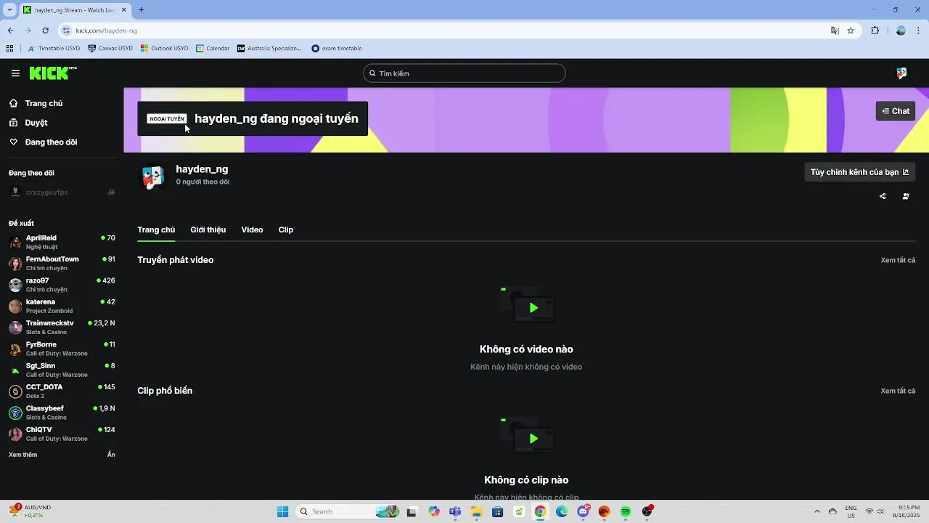
Task: Open Sgt_Sinn recommended channel
Action: [62, 370]
